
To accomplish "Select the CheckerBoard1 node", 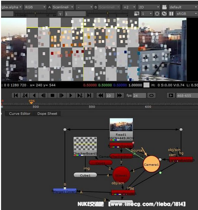I will 85,147.
